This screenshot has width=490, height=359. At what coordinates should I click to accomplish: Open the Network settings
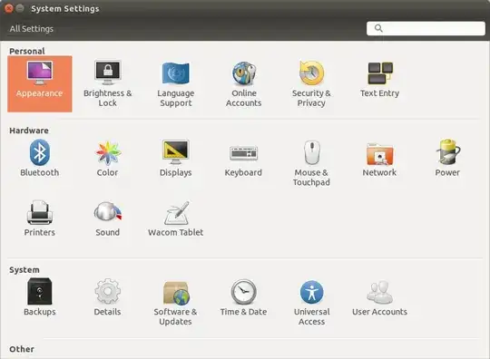(379, 159)
